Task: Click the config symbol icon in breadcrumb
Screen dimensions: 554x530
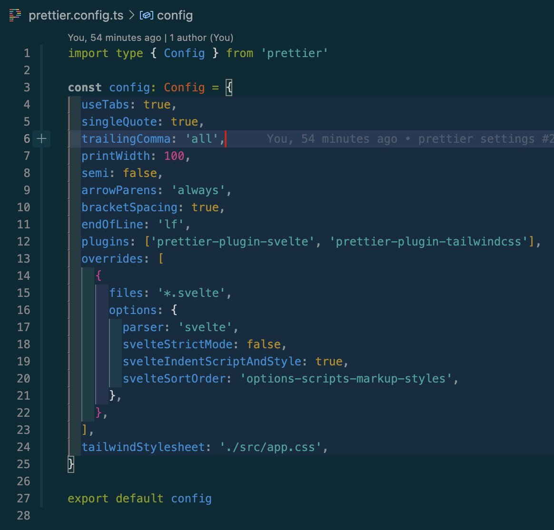Action: 146,15
